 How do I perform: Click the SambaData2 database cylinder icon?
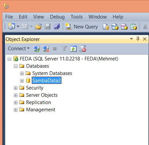coord(28,80)
